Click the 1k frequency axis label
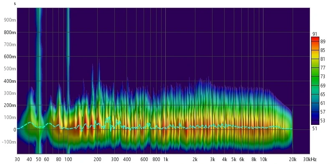The width and height of the screenshot is (334, 164). tap(166, 159)
